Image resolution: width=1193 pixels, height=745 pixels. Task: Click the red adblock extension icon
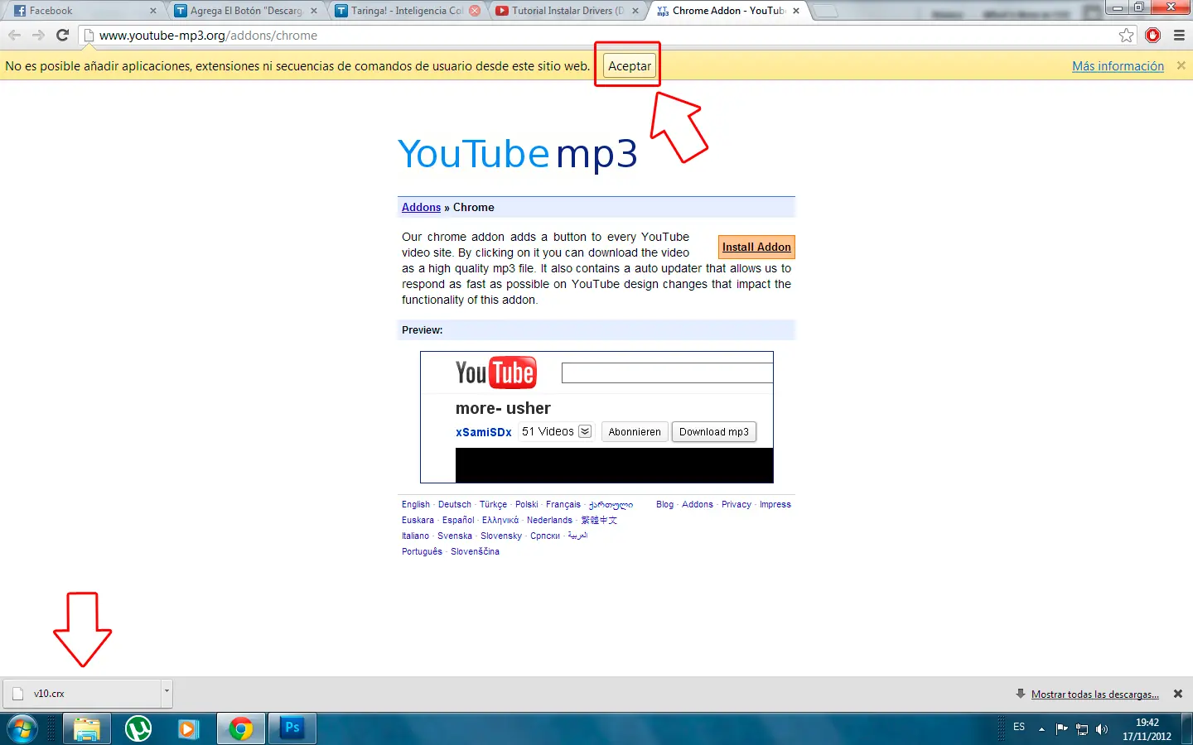[1152, 36]
